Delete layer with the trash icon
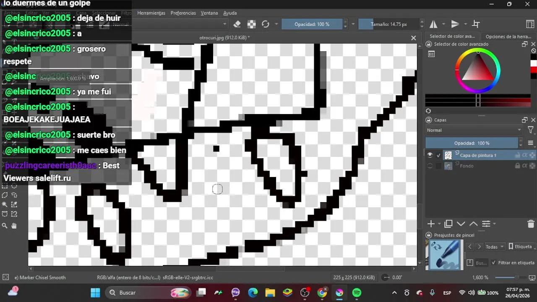The height and width of the screenshot is (302, 537). click(x=531, y=224)
